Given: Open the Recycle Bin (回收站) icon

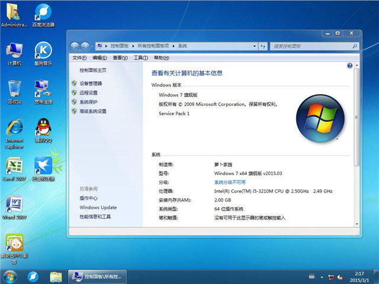Looking at the screenshot, I should (x=14, y=92).
